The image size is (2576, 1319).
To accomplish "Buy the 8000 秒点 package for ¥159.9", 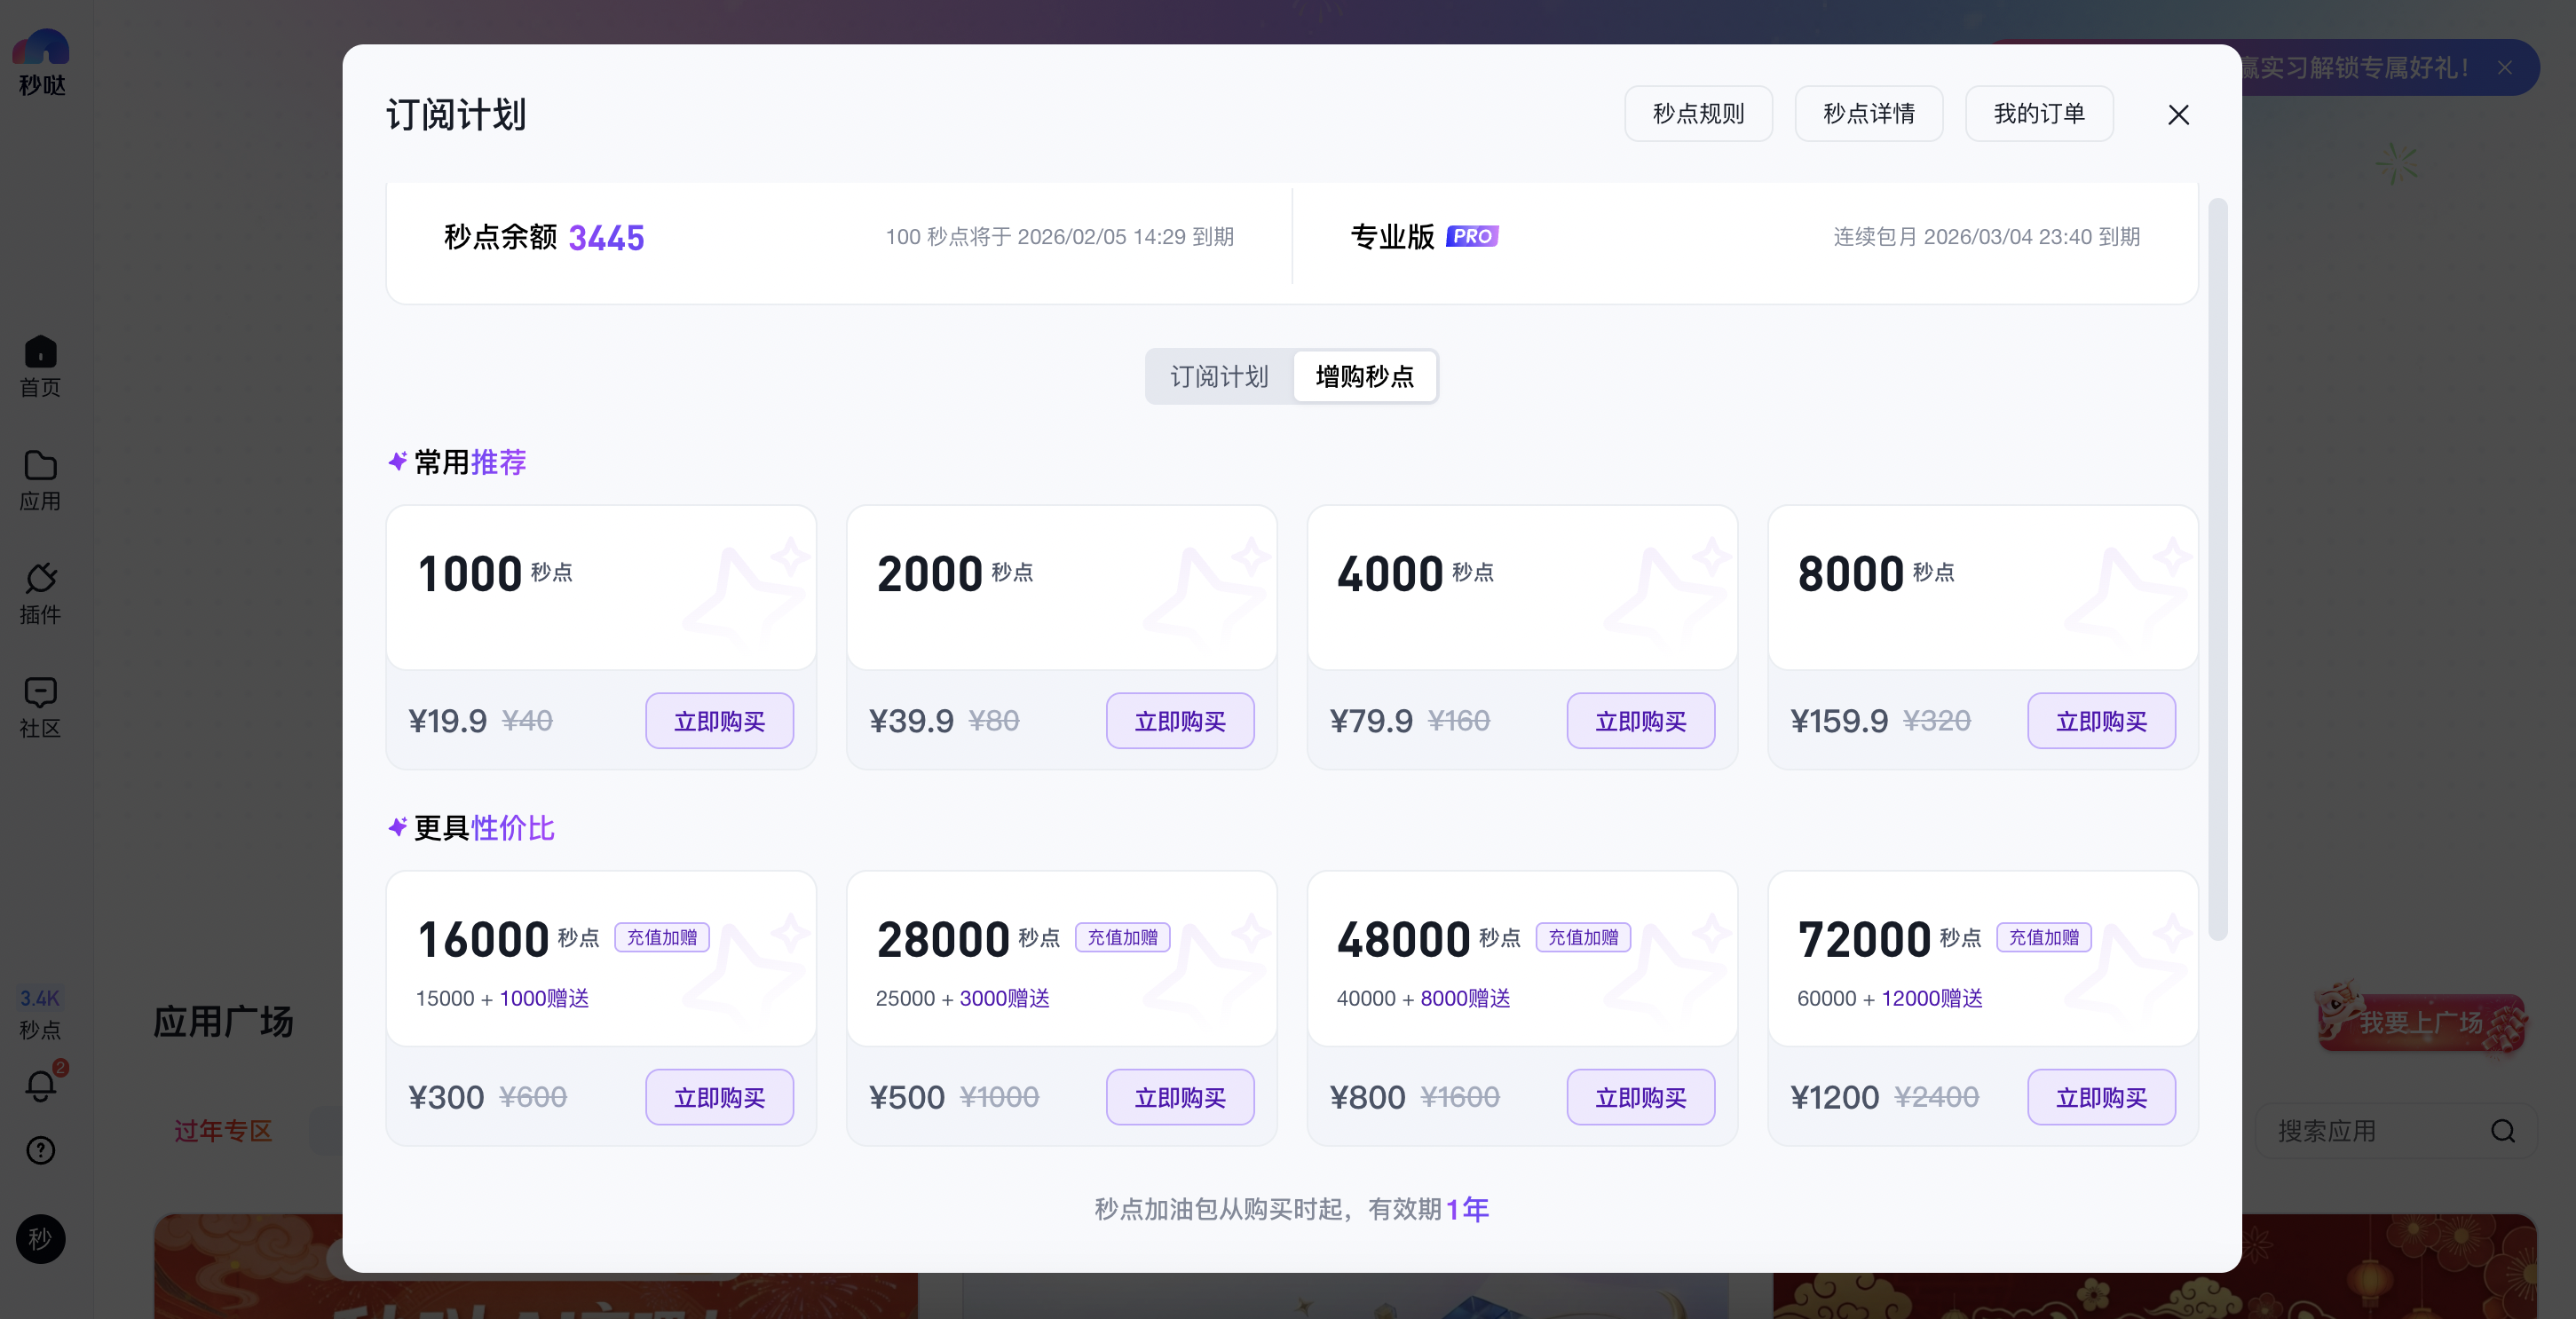I will pyautogui.click(x=2101, y=721).
